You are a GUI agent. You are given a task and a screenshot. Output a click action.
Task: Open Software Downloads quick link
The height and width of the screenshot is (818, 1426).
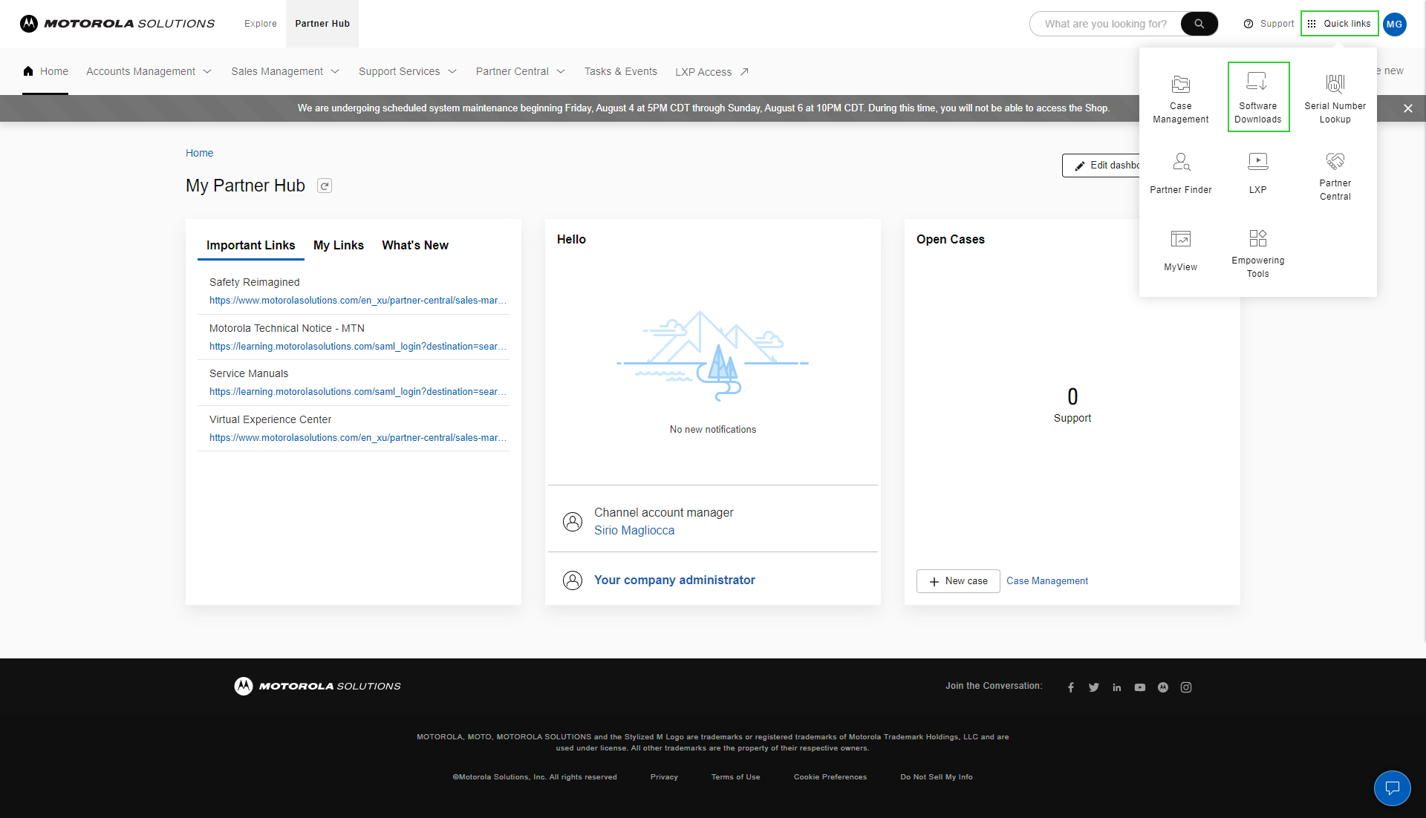(x=1258, y=97)
